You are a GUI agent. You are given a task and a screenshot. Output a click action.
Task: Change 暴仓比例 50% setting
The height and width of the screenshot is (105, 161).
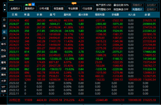coord(121,5)
